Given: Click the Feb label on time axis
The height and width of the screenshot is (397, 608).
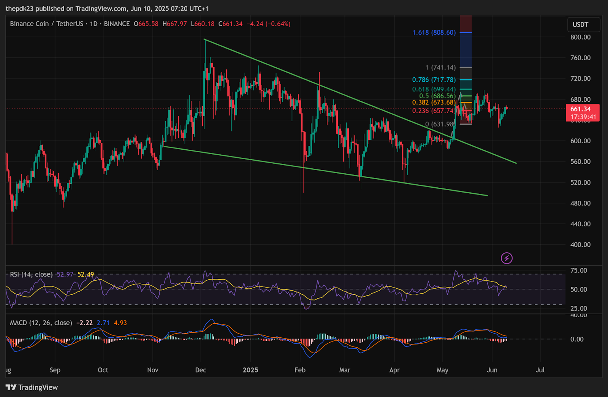Looking at the screenshot, I should [x=300, y=370].
